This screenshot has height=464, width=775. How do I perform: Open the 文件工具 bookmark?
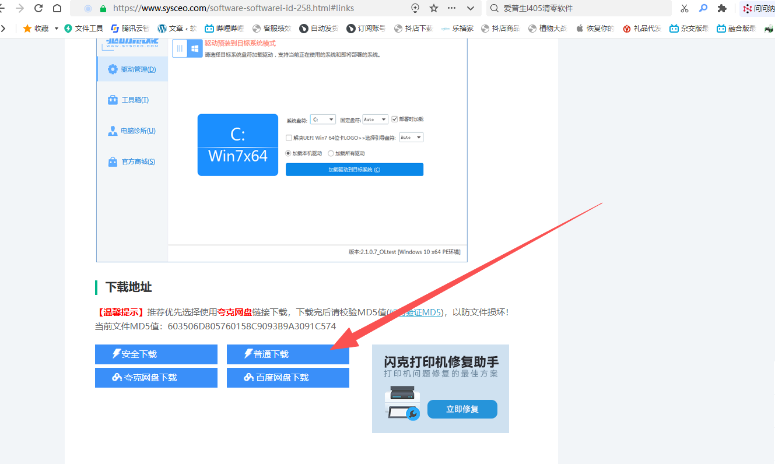(x=83, y=28)
